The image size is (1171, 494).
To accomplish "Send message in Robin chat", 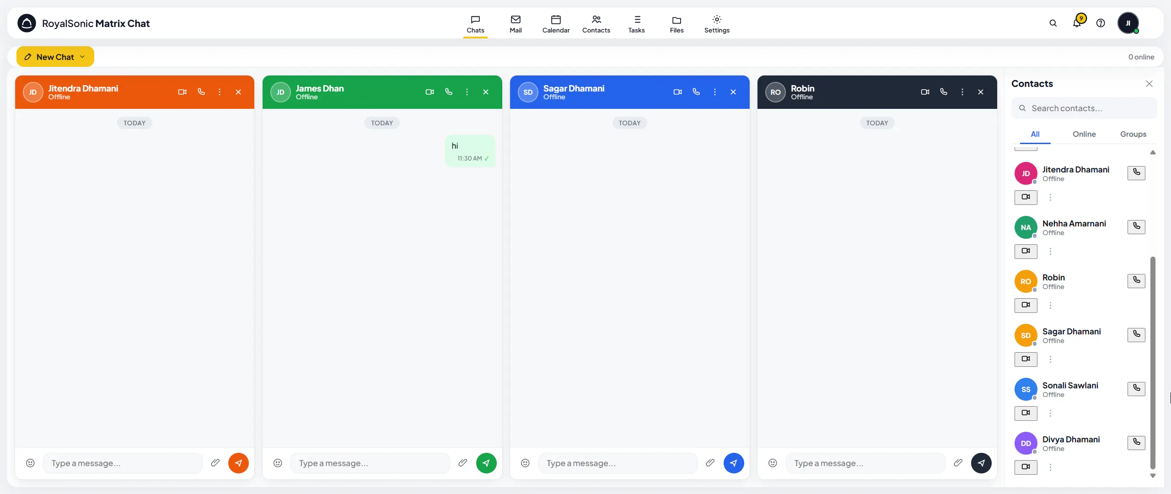I will click(x=981, y=463).
